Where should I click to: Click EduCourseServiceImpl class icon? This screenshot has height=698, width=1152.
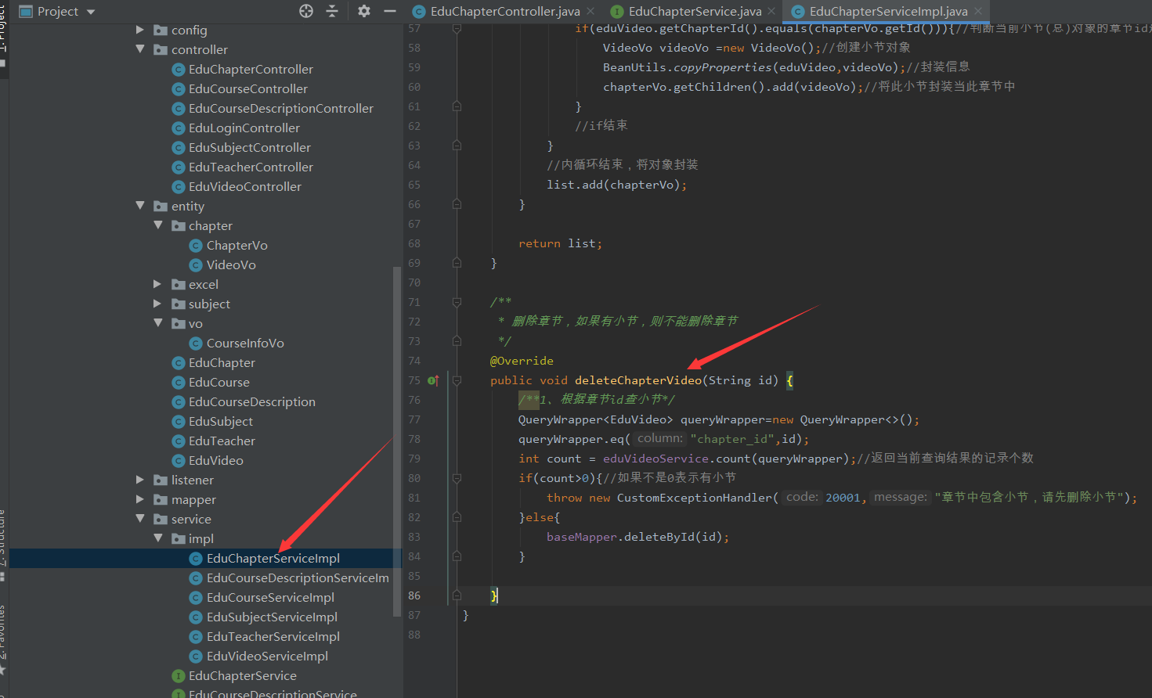196,598
